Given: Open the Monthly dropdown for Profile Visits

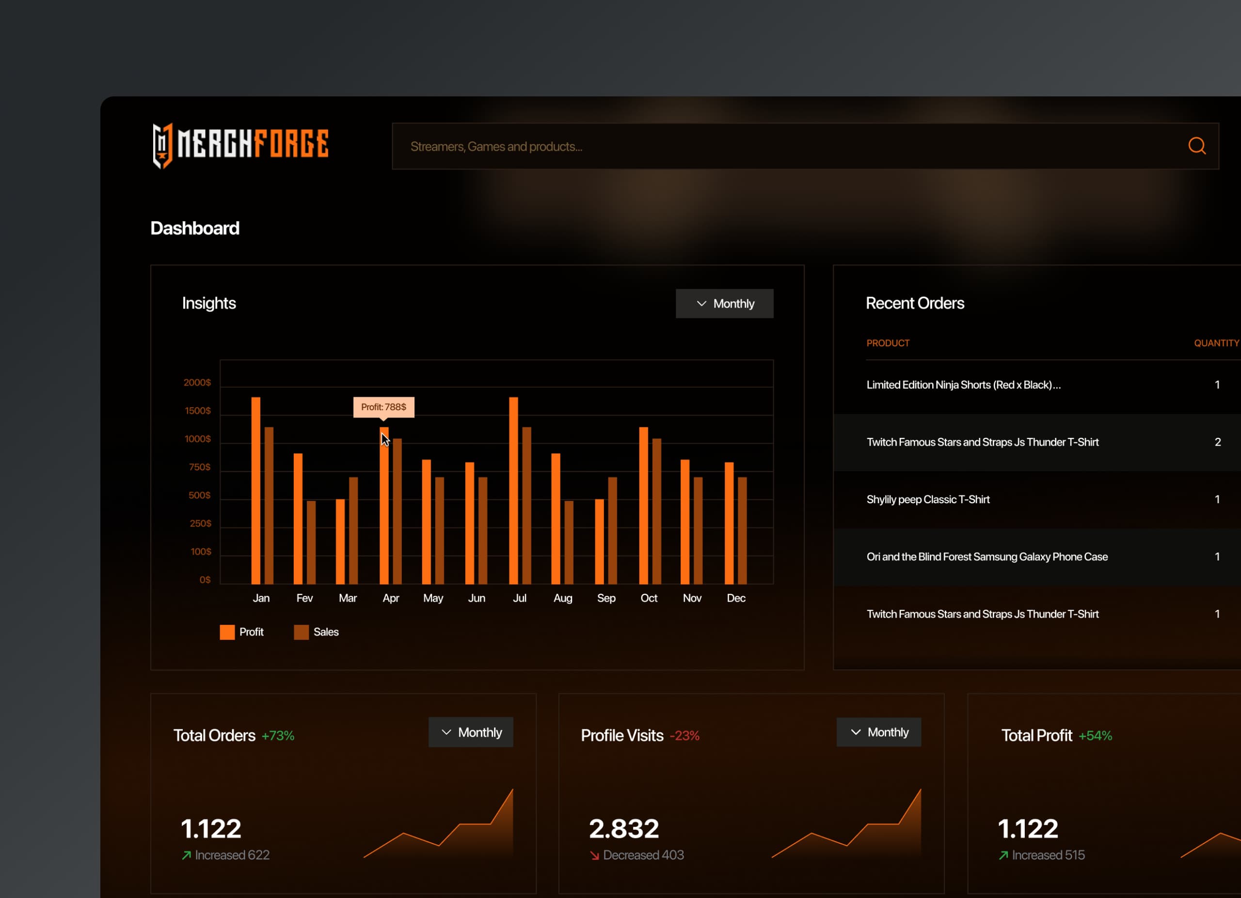Looking at the screenshot, I should click(x=879, y=732).
